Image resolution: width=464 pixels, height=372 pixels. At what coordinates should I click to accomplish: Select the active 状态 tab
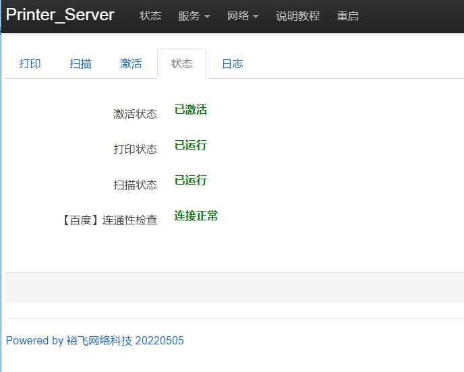181,64
